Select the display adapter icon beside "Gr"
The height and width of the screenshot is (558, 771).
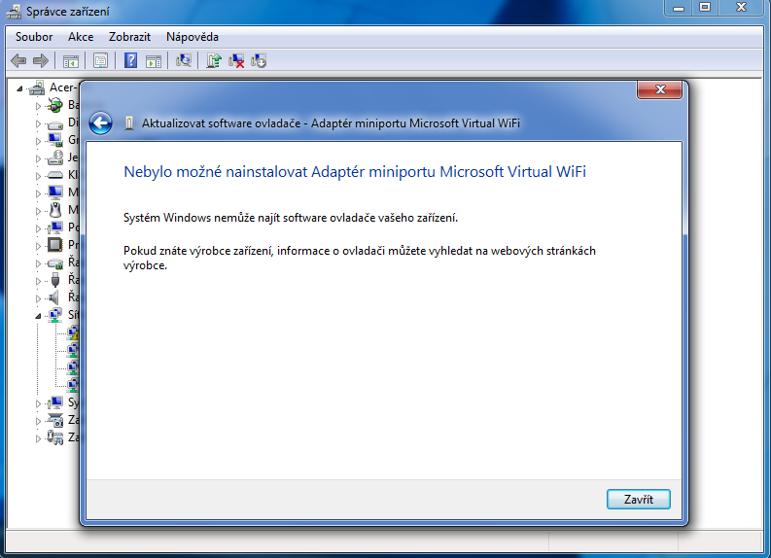[x=55, y=140]
